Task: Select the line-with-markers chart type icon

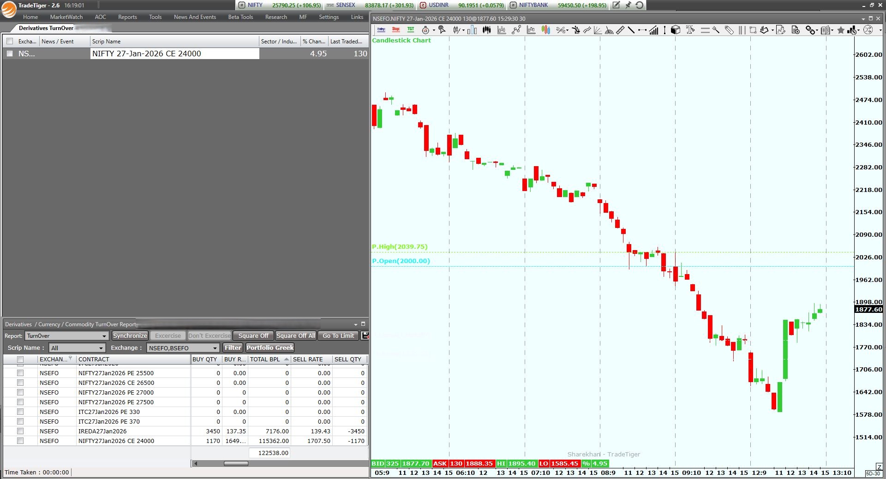Action: (516, 30)
